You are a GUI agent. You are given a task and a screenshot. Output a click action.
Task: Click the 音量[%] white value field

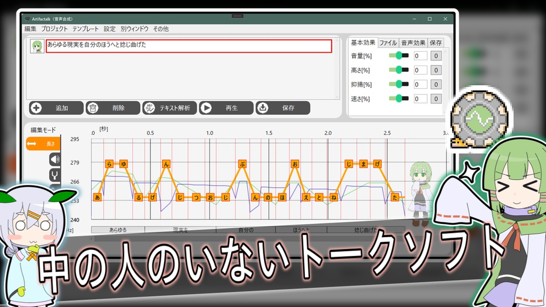click(x=420, y=55)
